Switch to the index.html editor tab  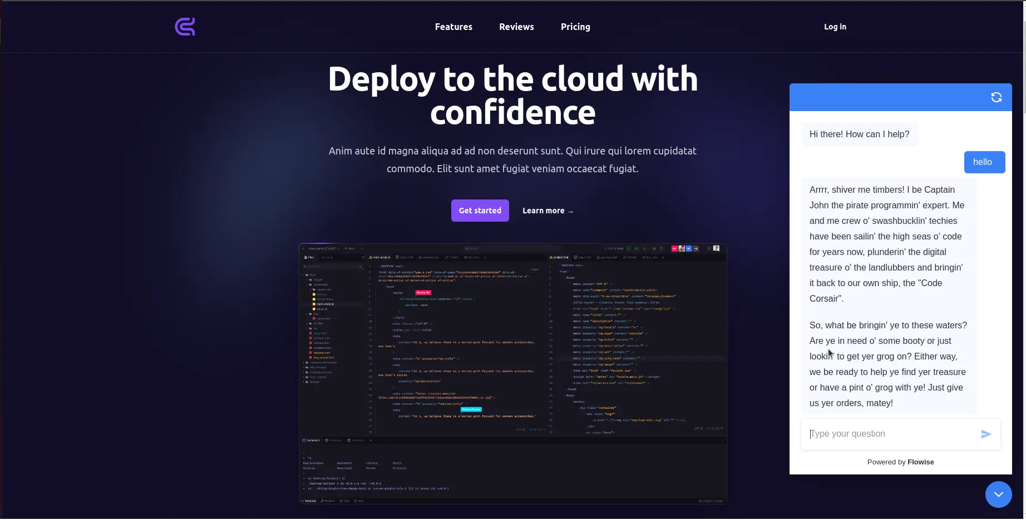tap(406, 257)
